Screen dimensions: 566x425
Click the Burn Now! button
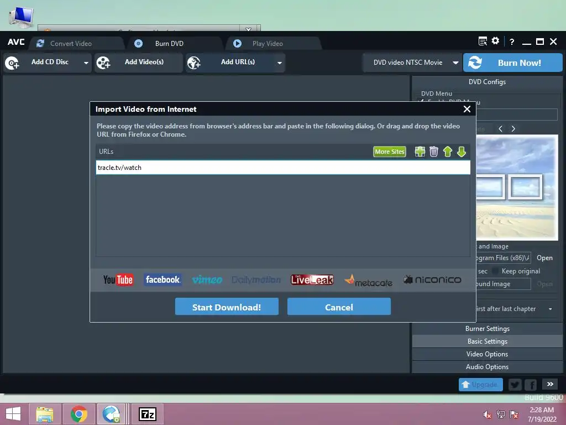[512, 63]
